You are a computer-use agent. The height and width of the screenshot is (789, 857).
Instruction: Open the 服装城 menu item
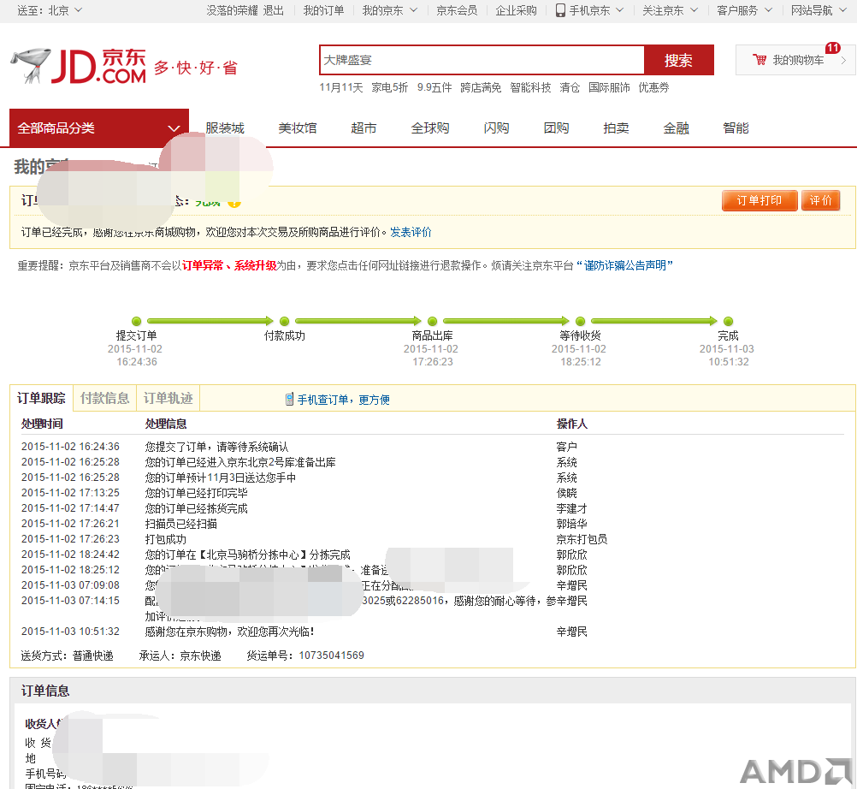click(225, 128)
